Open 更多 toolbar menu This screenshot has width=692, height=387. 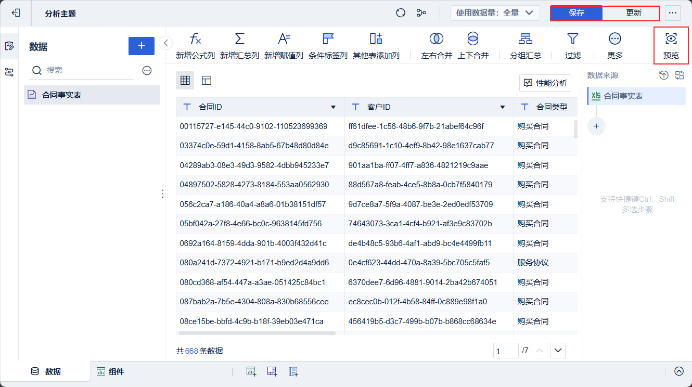(615, 46)
